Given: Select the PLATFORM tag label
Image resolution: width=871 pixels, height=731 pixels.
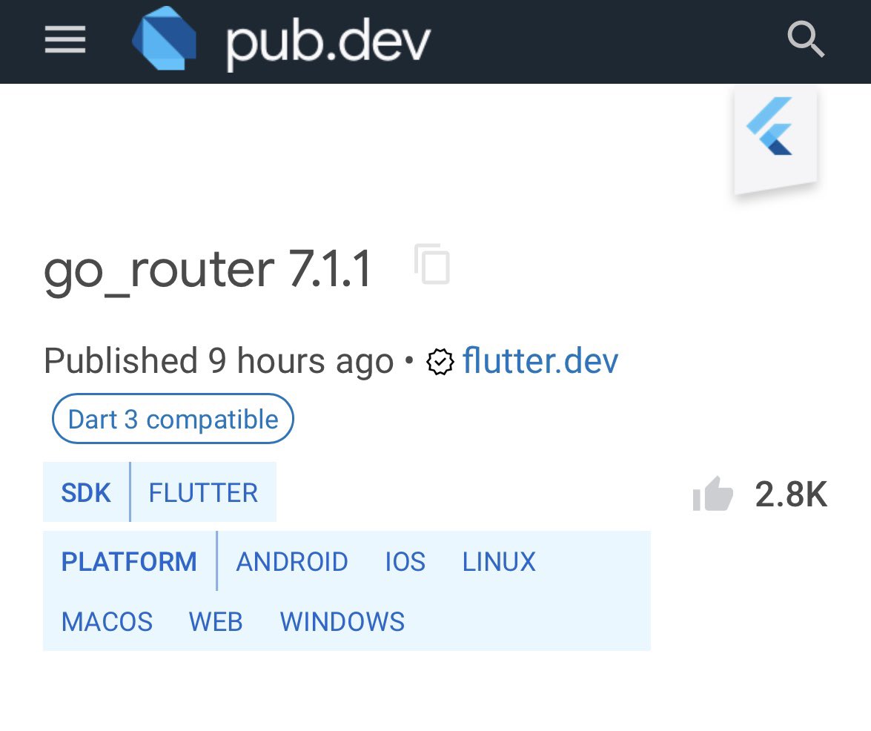Looking at the screenshot, I should [129, 561].
